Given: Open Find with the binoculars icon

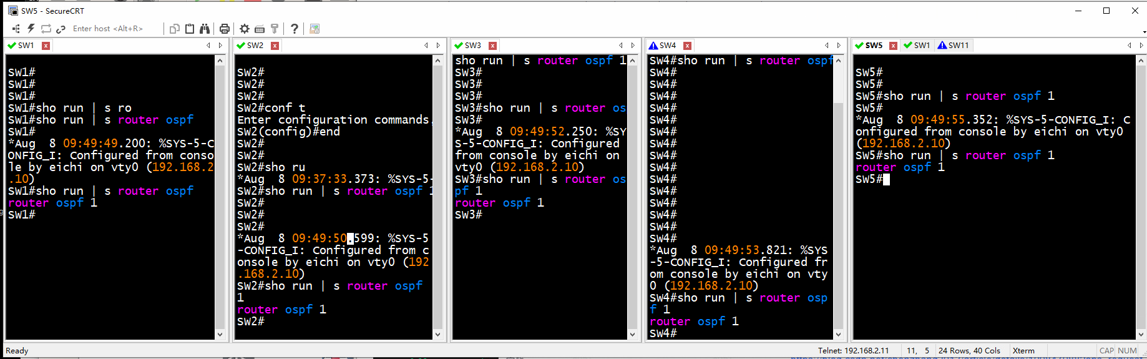Looking at the screenshot, I should point(205,29).
